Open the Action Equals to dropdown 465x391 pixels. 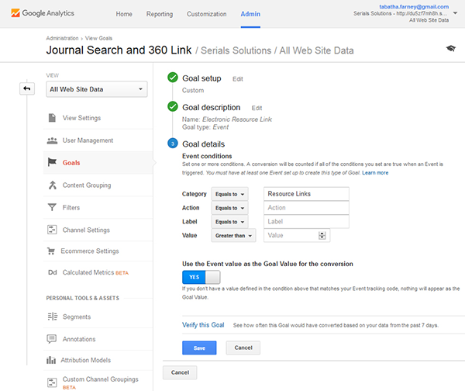[230, 208]
